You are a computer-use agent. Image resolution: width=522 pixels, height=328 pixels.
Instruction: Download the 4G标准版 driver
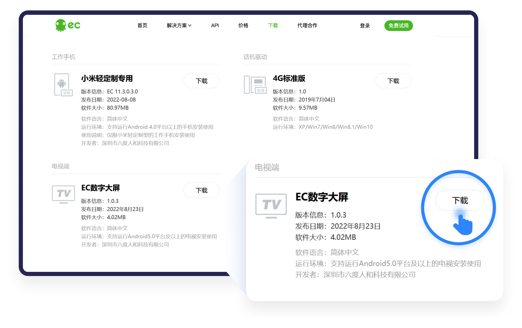tap(393, 81)
